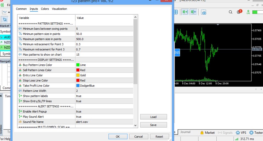Toggle Play Sound Alert true value
The height and width of the screenshot is (141, 263).
click(104, 117)
